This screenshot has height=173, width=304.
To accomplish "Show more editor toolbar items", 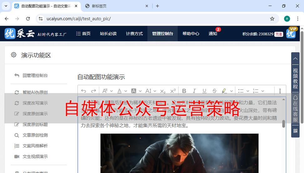I will tap(280, 91).
